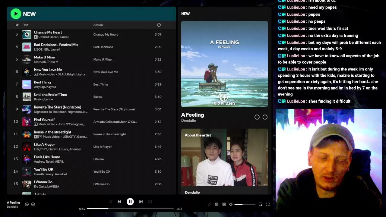Click the minus icon in bottom player bar
The image size is (386, 217).
[27, 204]
